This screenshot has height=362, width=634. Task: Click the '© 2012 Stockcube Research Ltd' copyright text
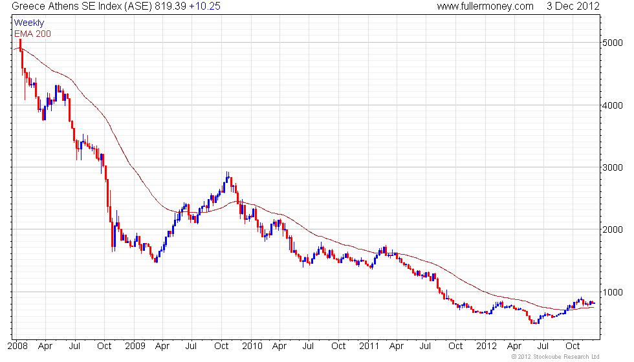coord(556,357)
